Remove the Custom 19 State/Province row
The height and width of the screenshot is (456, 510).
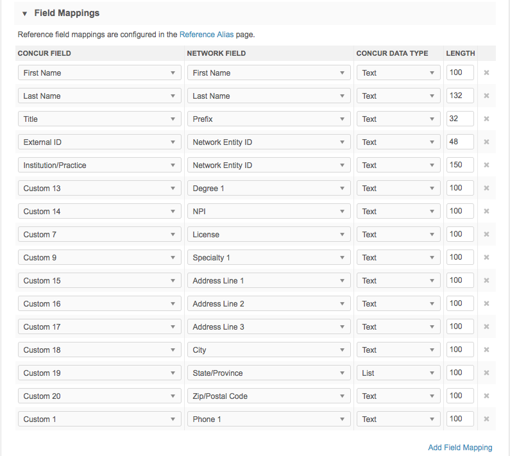pyautogui.click(x=486, y=373)
